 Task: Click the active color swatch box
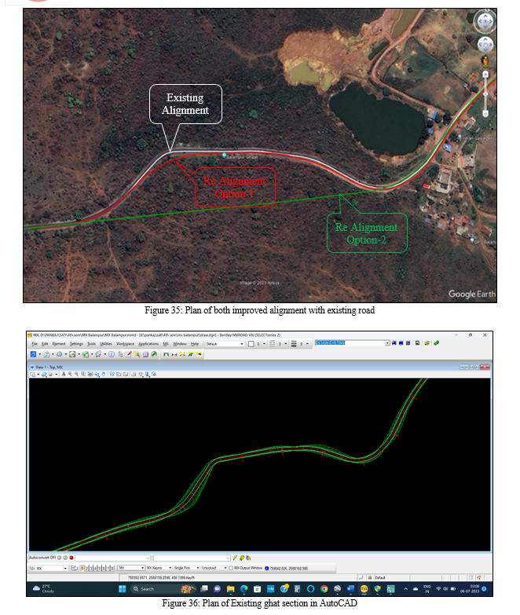(251, 344)
